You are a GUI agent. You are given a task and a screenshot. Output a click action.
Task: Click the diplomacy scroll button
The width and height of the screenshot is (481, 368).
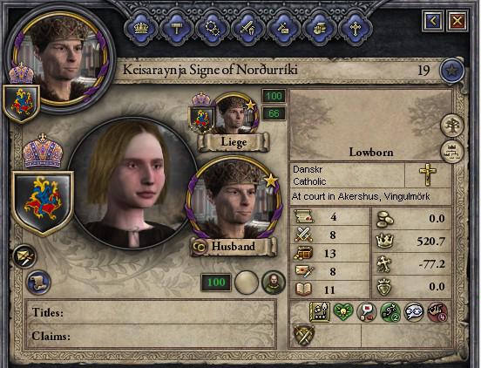click(x=38, y=282)
